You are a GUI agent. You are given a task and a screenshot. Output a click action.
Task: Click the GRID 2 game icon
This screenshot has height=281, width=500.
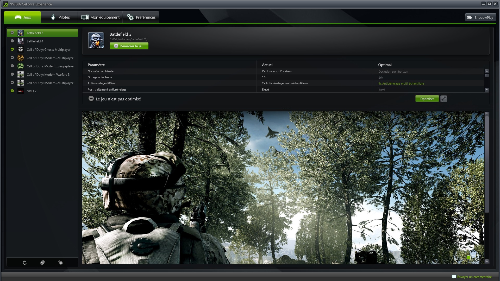click(x=21, y=91)
